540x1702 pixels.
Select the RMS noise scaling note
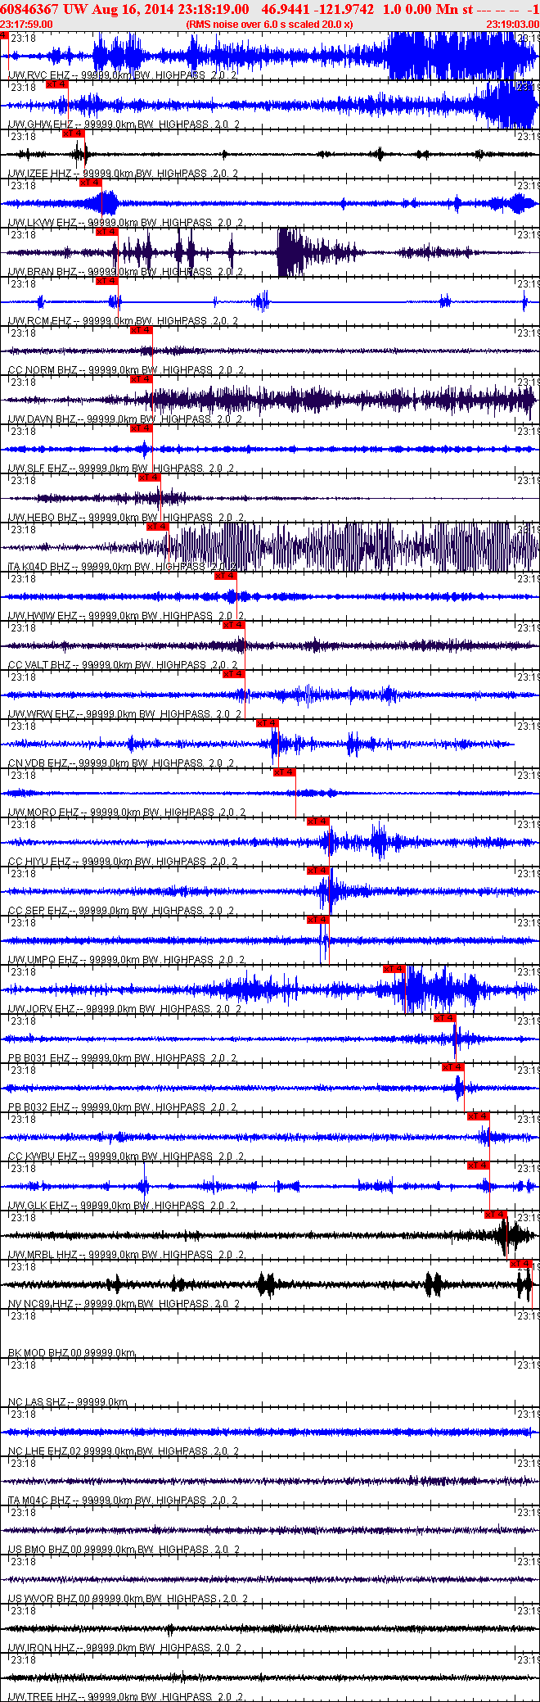click(x=270, y=25)
